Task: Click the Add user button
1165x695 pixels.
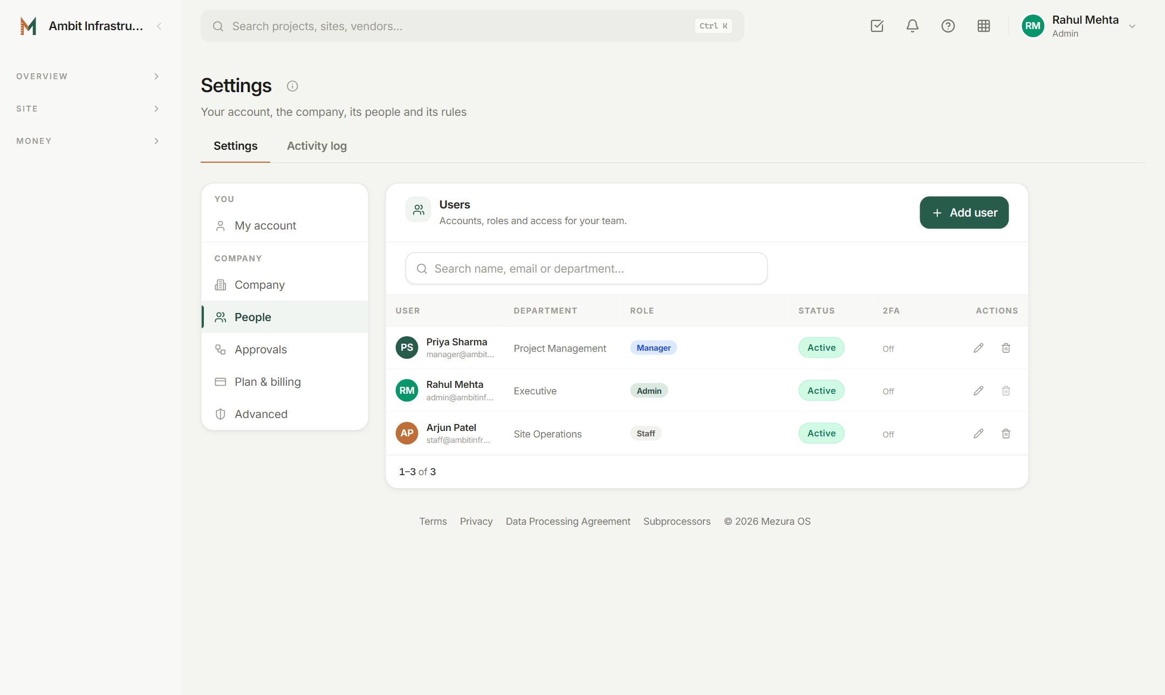Action: 964,213
